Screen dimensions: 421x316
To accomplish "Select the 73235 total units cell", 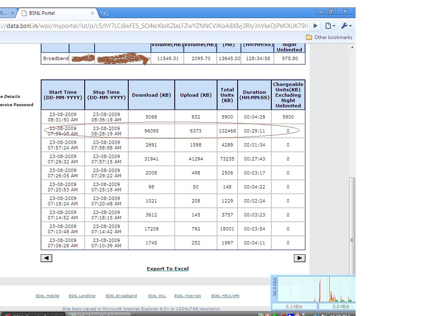I will [x=227, y=159].
